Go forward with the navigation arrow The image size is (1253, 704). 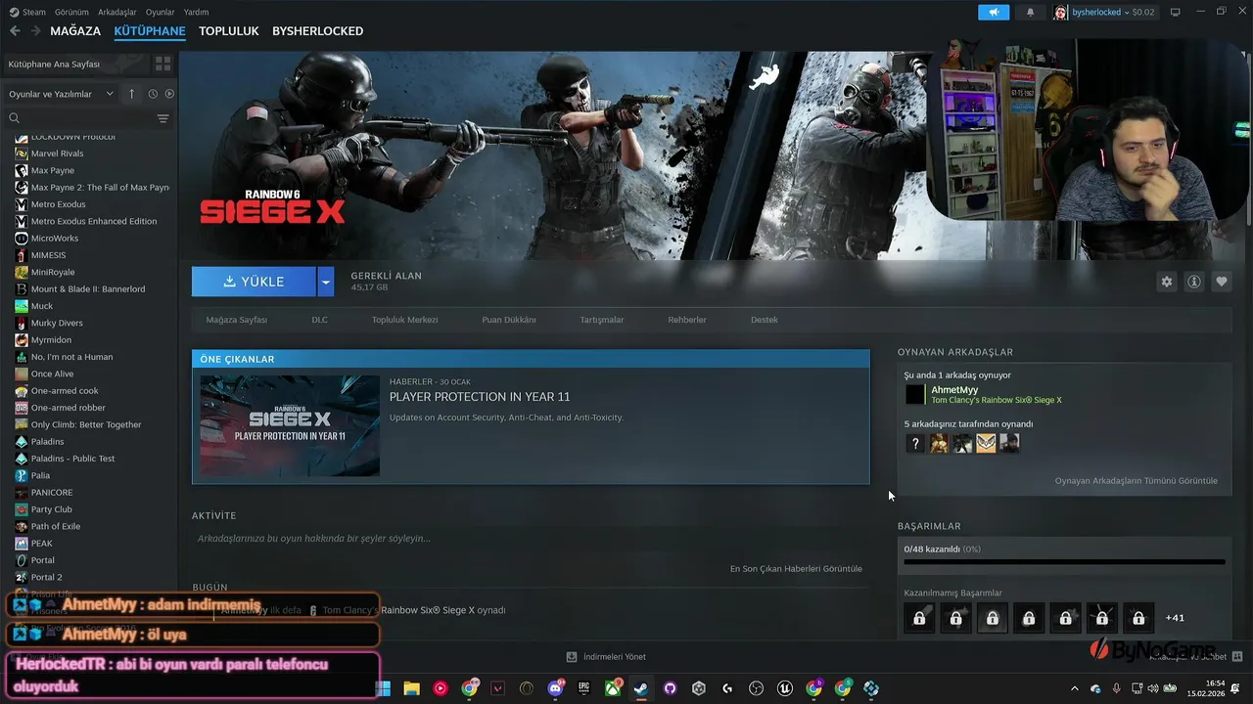point(36,31)
